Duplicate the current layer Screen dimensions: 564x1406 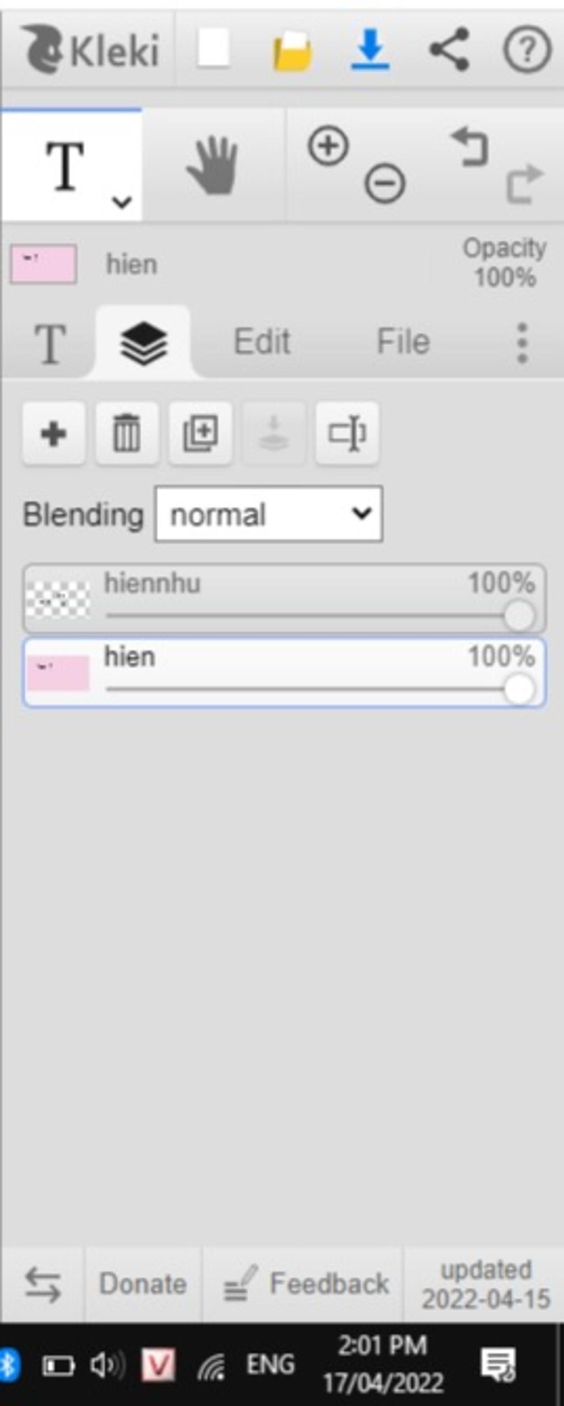[200, 434]
